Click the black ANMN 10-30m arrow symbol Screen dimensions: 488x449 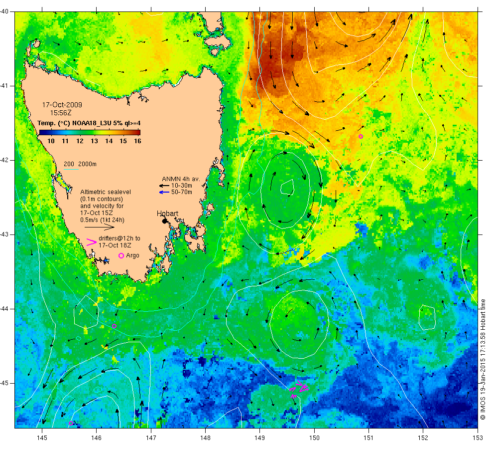click(x=164, y=186)
